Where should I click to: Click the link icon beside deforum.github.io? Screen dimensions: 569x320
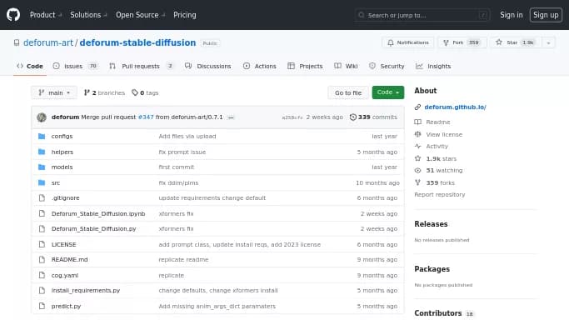(417, 107)
